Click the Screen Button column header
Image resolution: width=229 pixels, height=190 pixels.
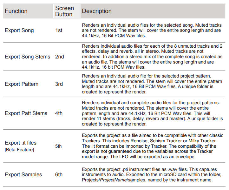click(64, 11)
